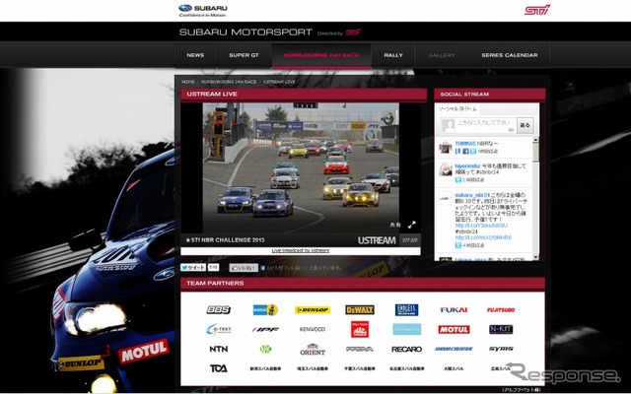The height and width of the screenshot is (394, 631).
Task: Click the social stream comment input field
Action: coord(485,125)
